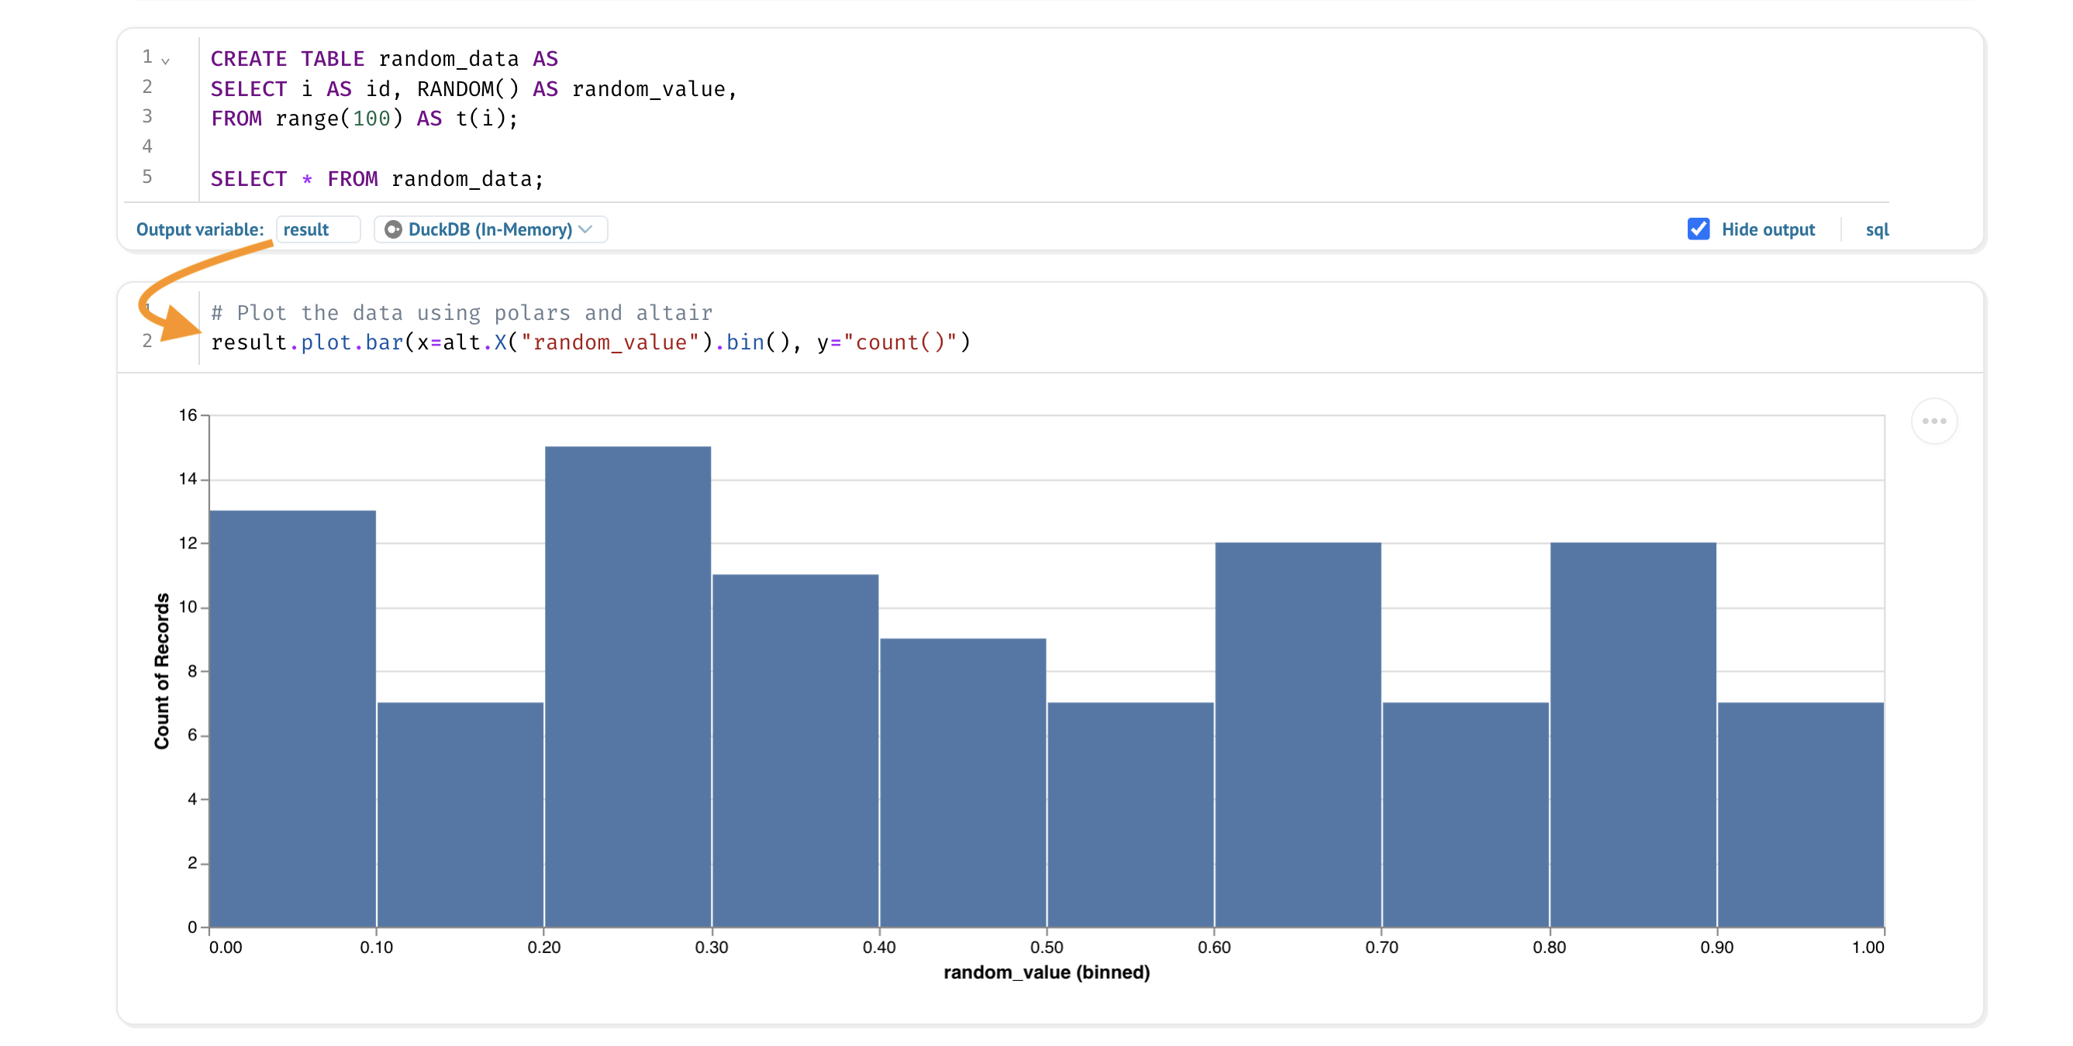Click line number 5 in the SQL gutter
Viewport: 2073px width, 1046px height.
tap(147, 177)
